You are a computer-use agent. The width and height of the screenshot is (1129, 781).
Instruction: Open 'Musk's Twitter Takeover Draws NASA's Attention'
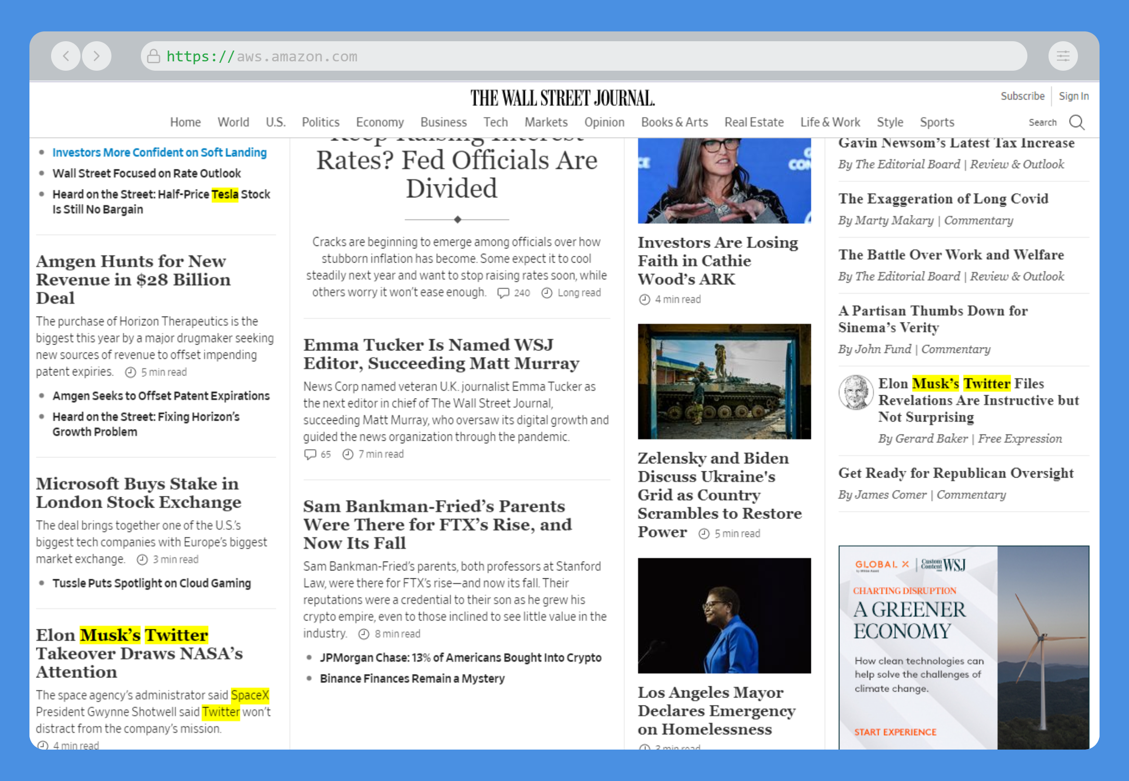[x=139, y=653]
